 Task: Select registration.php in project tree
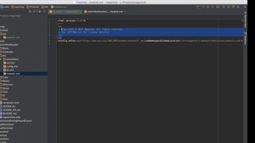coord(10,117)
